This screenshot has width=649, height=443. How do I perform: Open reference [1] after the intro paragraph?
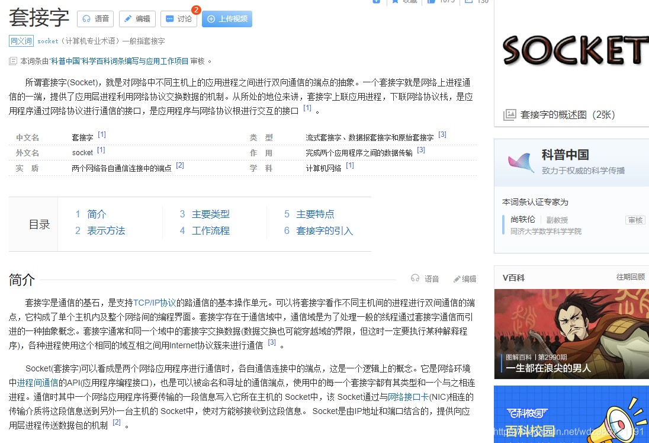coord(307,108)
